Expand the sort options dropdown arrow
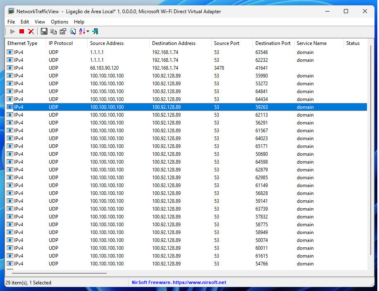Image resolution: width=379 pixels, height=291 pixels. pos(88,31)
